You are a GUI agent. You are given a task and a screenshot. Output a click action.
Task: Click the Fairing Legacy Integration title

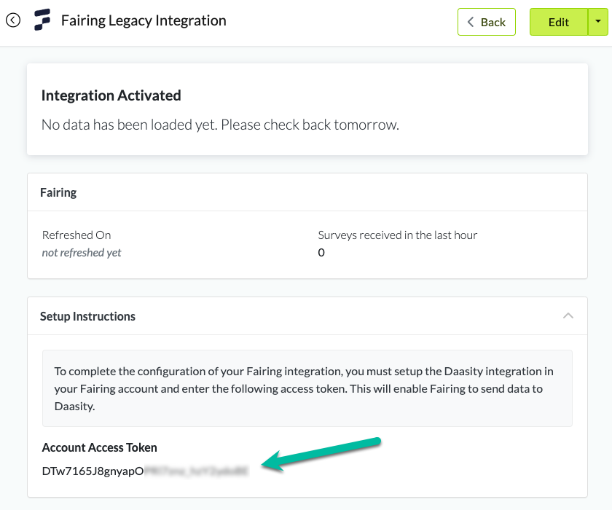click(144, 21)
